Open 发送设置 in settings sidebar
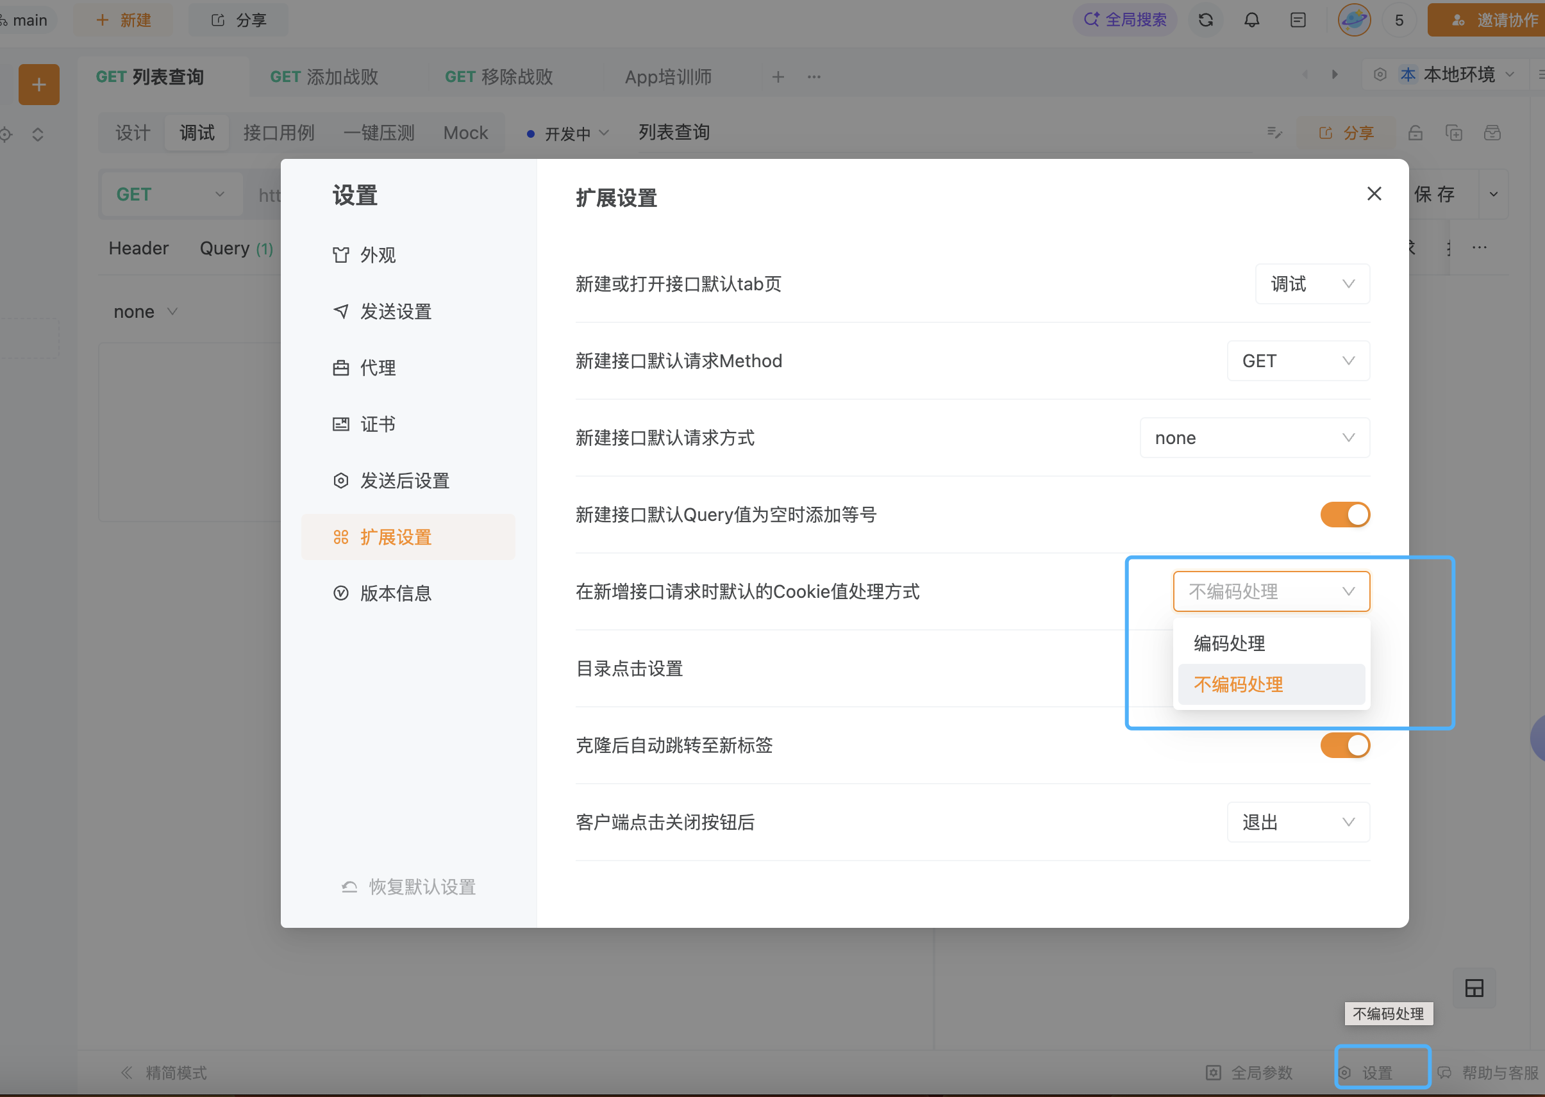Viewport: 1545px width, 1097px height. pyautogui.click(x=396, y=311)
